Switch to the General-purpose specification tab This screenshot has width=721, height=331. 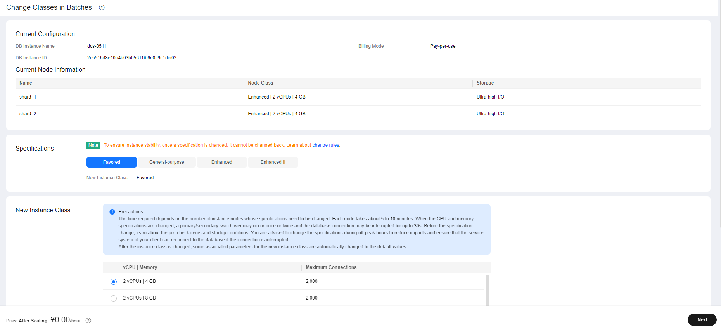click(x=167, y=162)
